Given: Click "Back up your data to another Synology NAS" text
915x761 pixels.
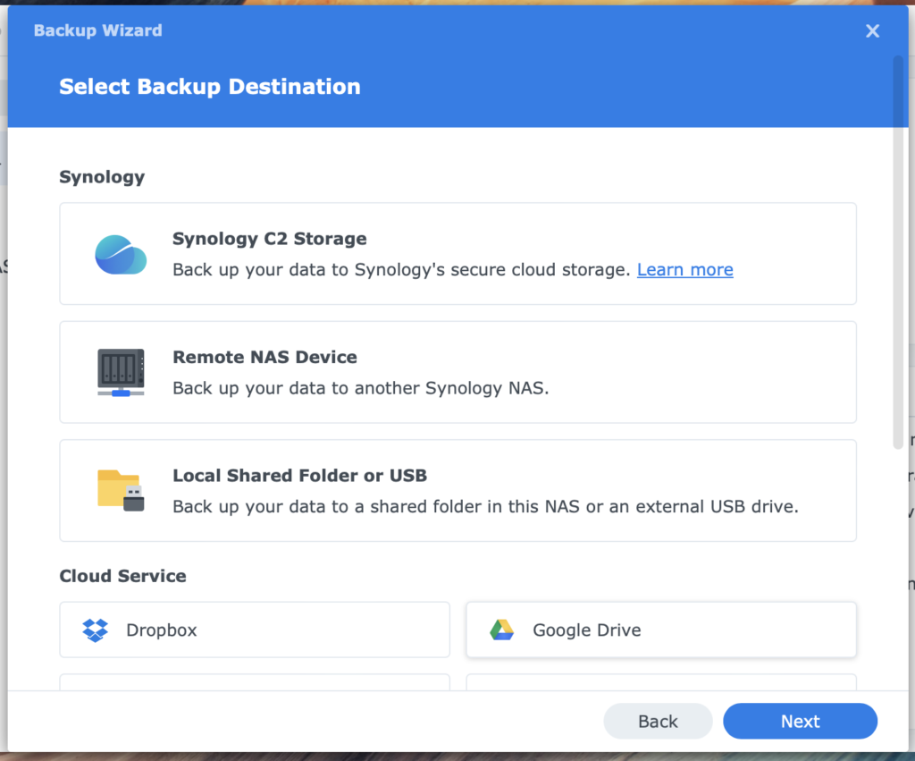Looking at the screenshot, I should (x=360, y=388).
